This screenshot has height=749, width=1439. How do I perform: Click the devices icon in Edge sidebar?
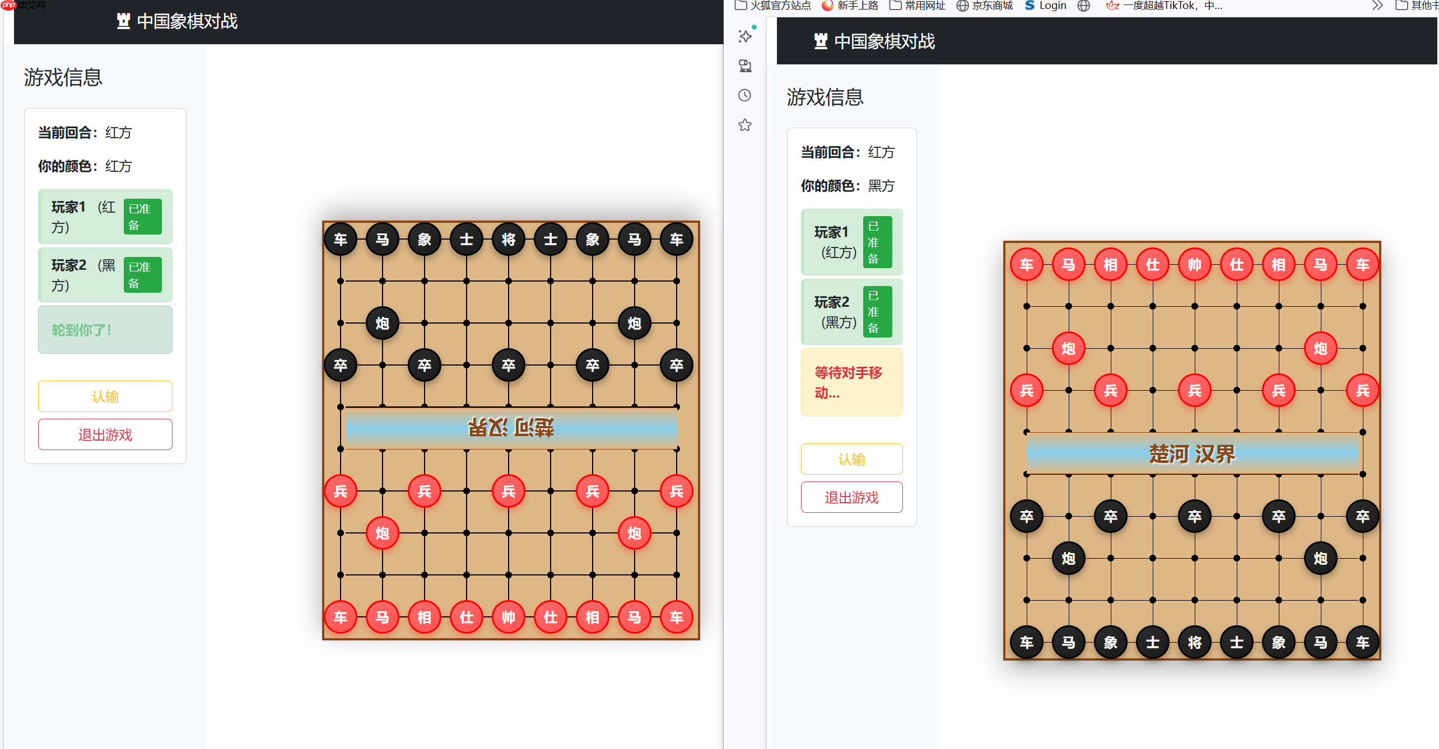[x=745, y=65]
